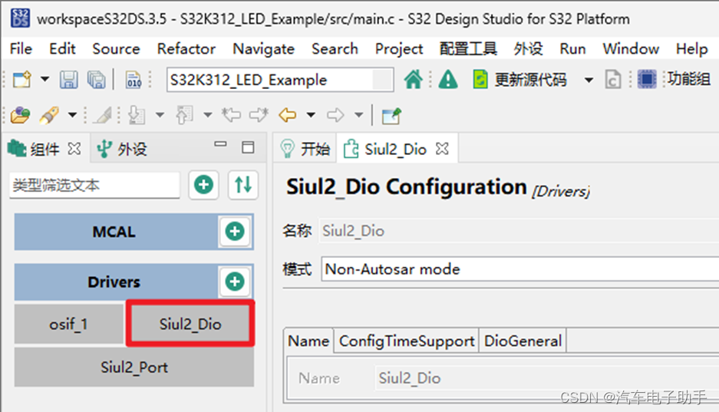Image resolution: width=719 pixels, height=412 pixels.
Task: Open the dropdown arrow beside 更新源代码
Action: [589, 81]
